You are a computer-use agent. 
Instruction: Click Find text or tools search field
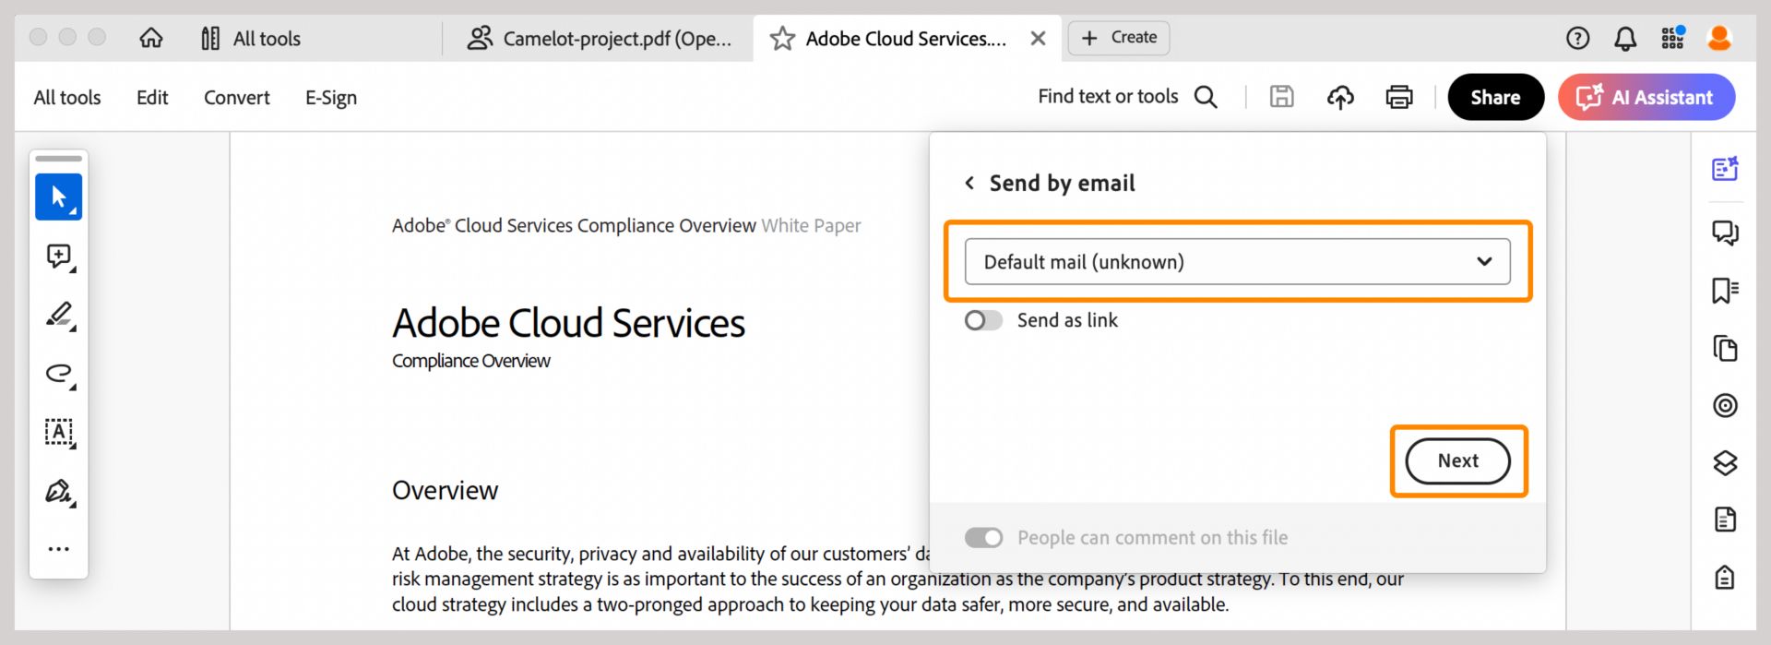1126,97
